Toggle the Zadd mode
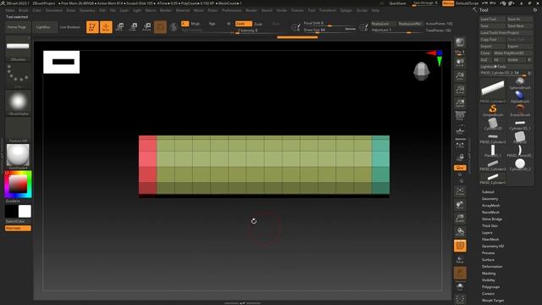The height and width of the screenshot is (305, 542). coord(243,24)
